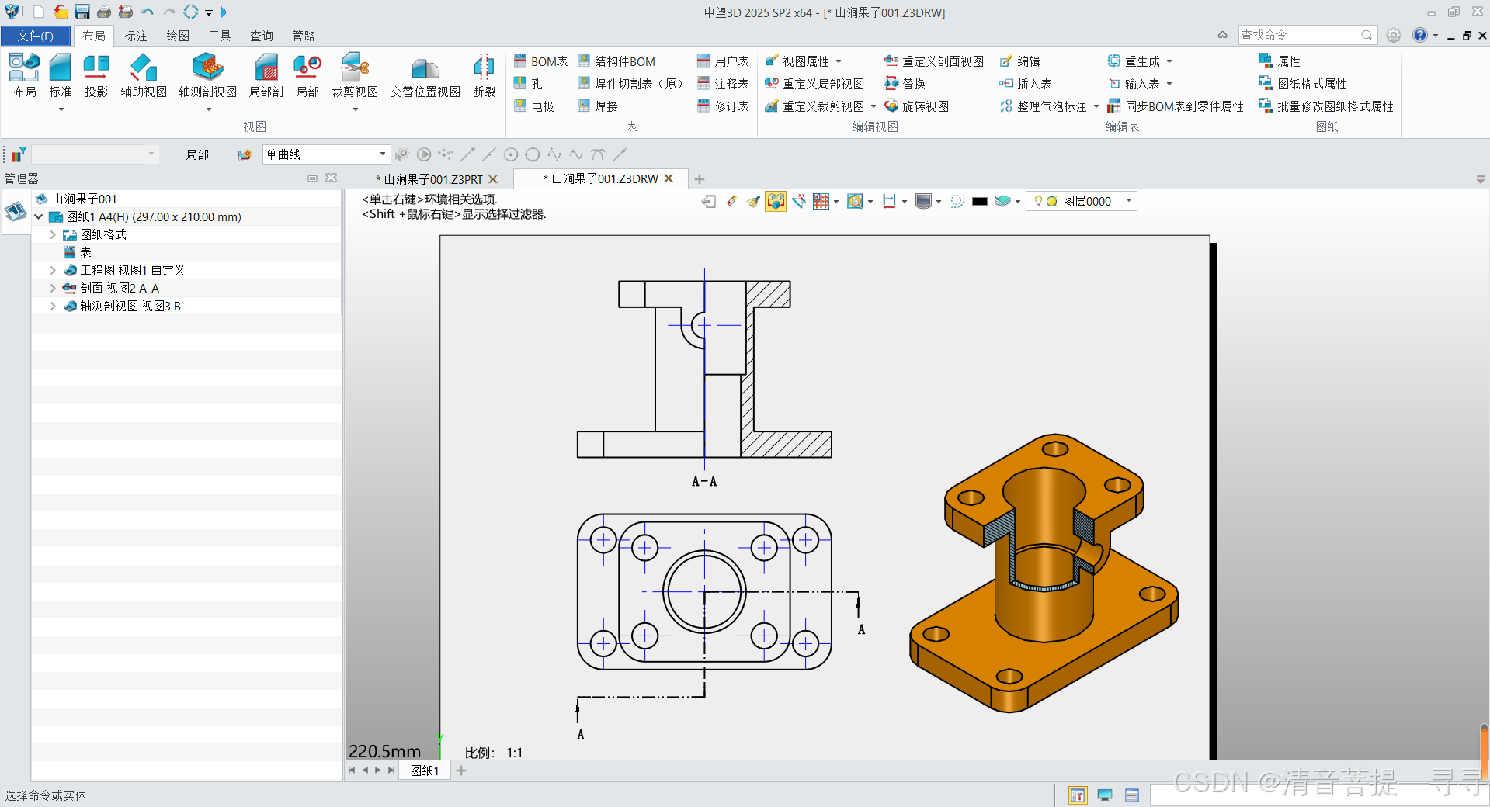Collapse the 图纸1 A4(H) tree node
Viewport: 1490px width, 807px height.
click(38, 217)
